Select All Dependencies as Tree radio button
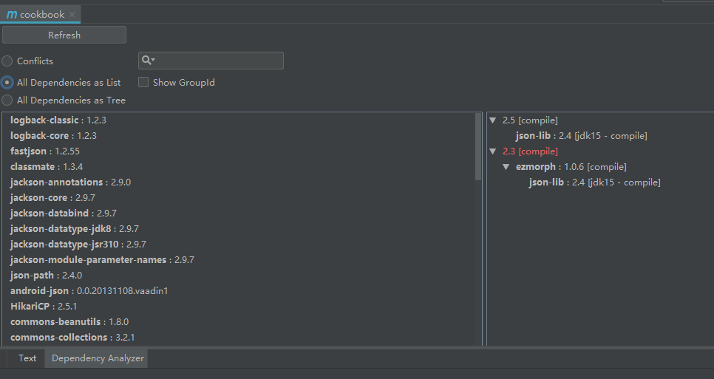This screenshot has width=714, height=379. [7, 100]
